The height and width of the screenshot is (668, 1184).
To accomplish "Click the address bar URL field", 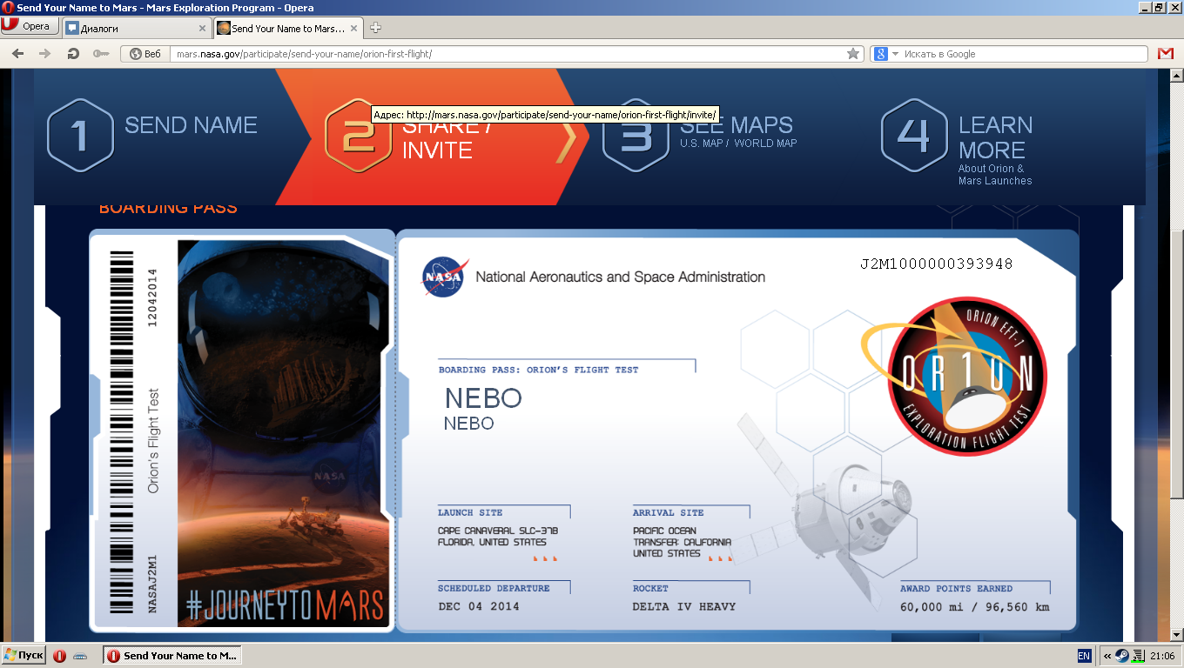I will click(x=507, y=54).
